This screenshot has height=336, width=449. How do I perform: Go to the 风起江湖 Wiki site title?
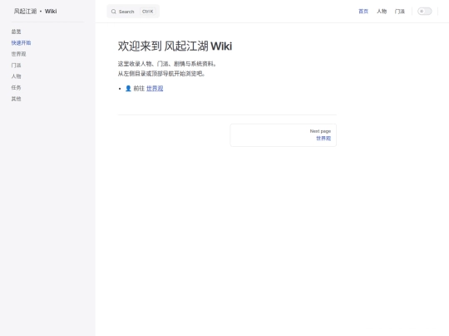point(35,11)
